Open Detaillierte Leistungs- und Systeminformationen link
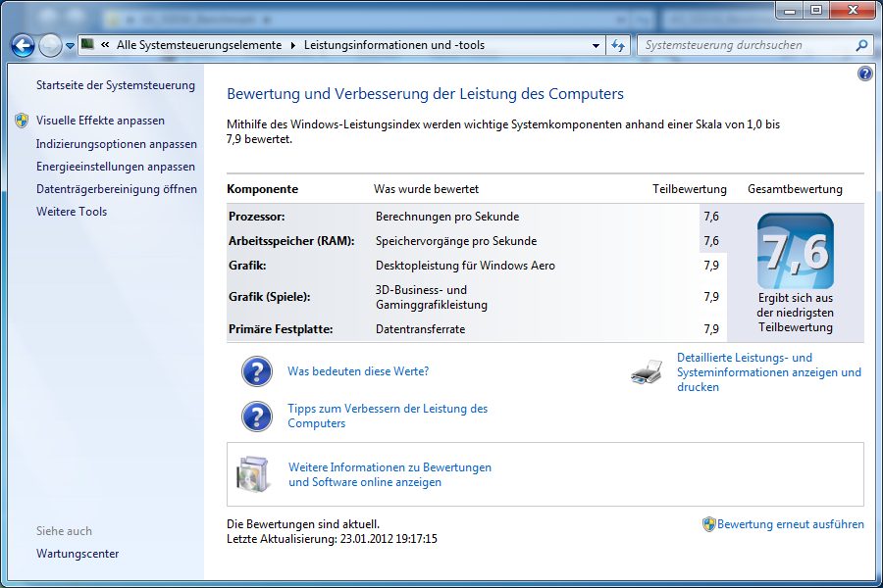Image resolution: width=883 pixels, height=588 pixels. pyautogui.click(x=768, y=372)
